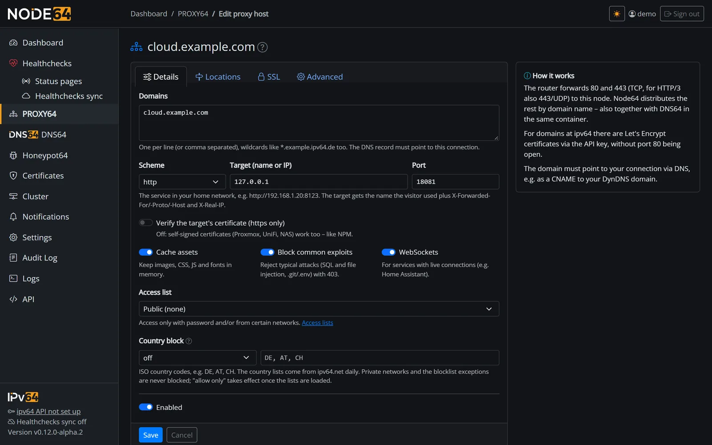This screenshot has width=712, height=445.
Task: Click the Country block help icon
Action: pos(189,341)
